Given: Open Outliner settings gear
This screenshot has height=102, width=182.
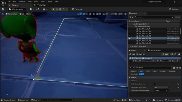Looking at the screenshot, I should click(179, 17).
